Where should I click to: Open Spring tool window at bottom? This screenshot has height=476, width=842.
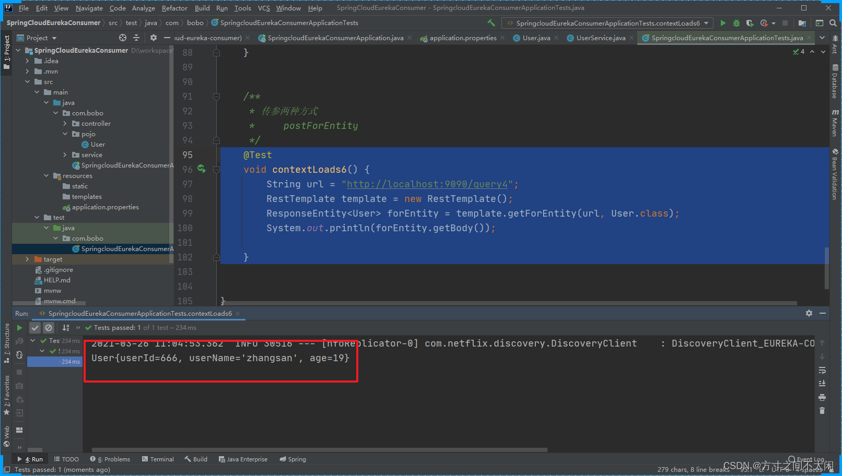click(x=293, y=459)
